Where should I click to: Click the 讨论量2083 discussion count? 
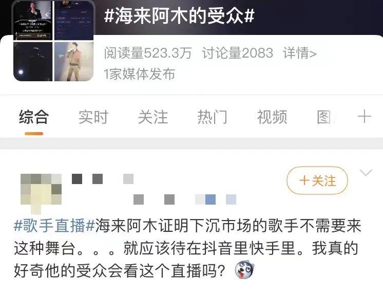click(x=237, y=53)
